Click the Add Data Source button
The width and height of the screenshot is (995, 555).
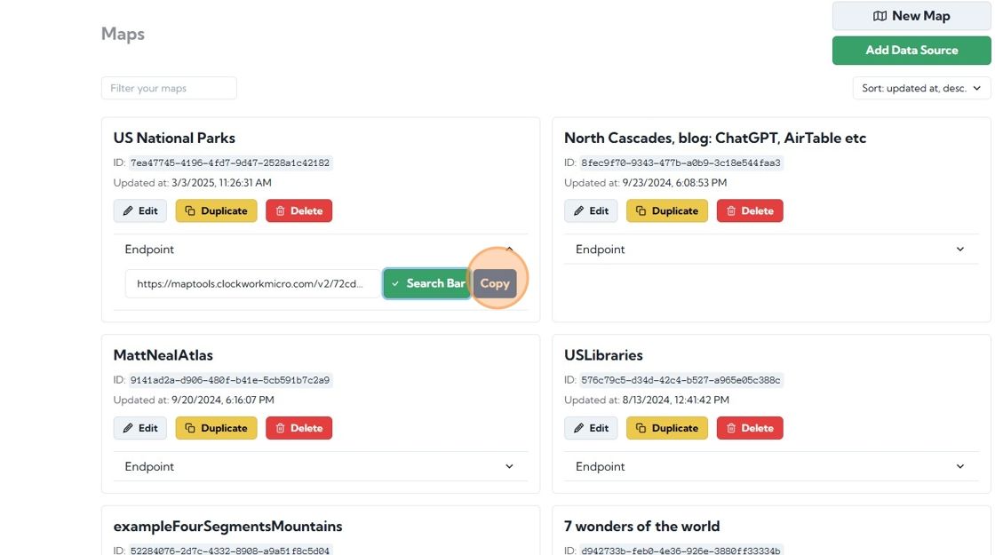click(x=911, y=51)
